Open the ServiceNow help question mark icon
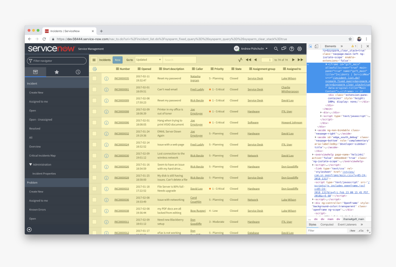The image size is (396, 267). [291, 49]
